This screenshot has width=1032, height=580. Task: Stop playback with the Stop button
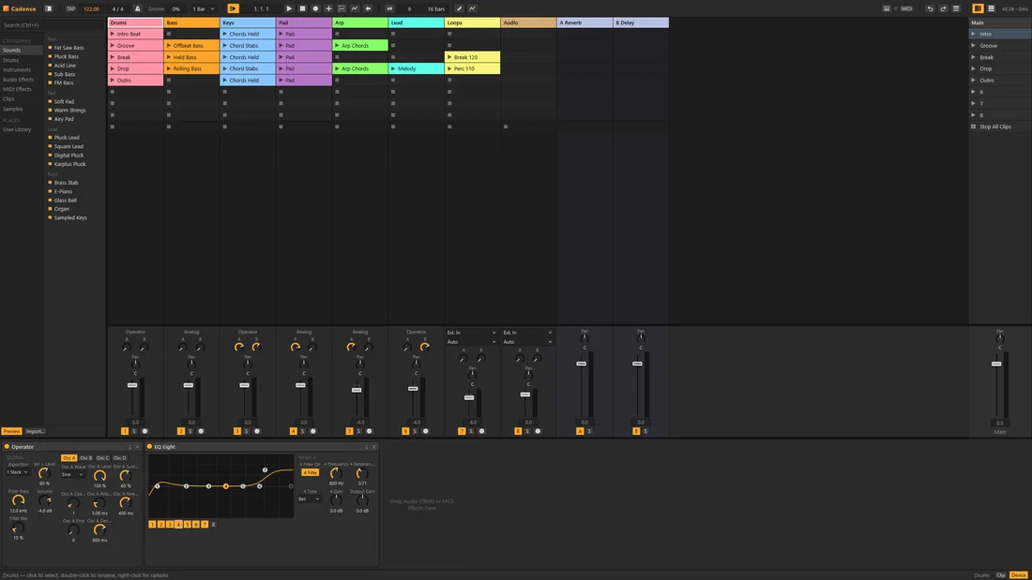pyautogui.click(x=302, y=8)
